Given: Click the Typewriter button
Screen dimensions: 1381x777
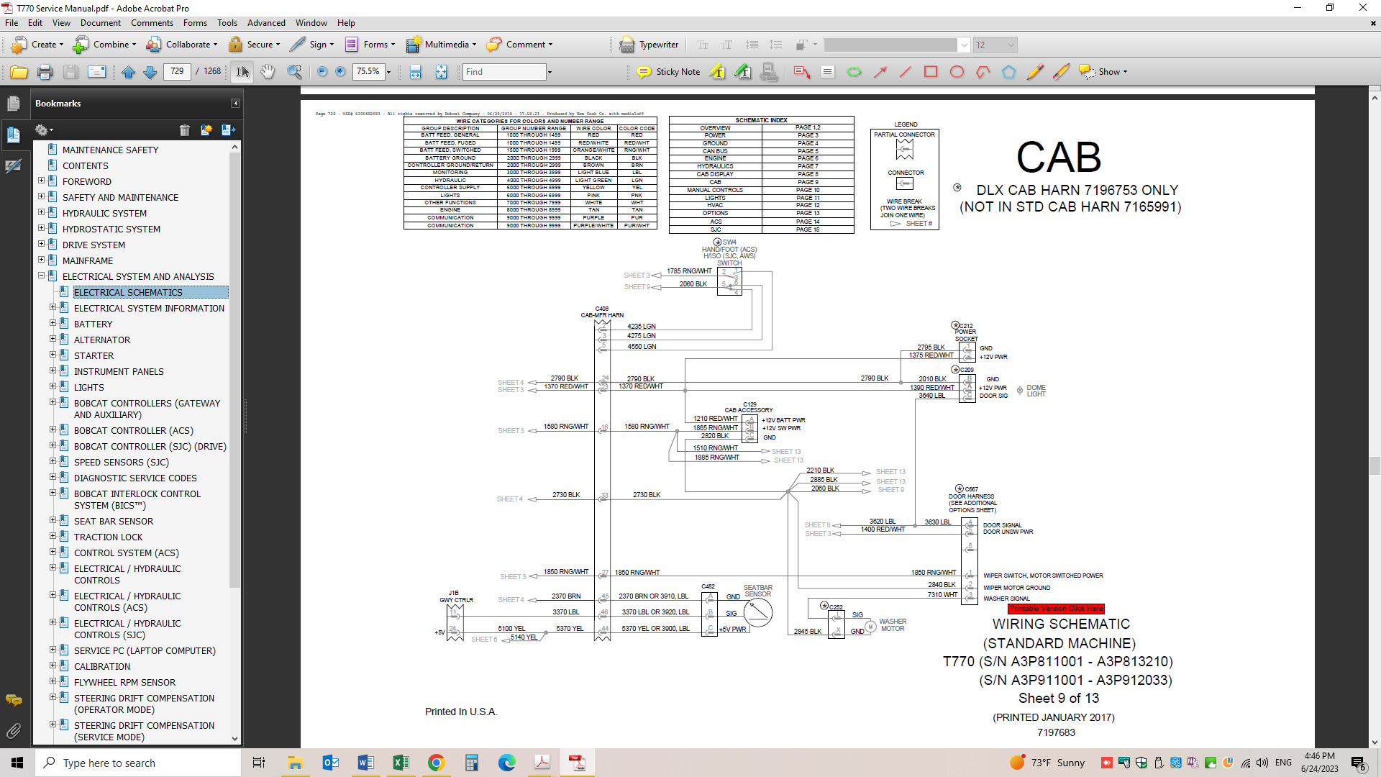Looking at the screenshot, I should point(650,45).
